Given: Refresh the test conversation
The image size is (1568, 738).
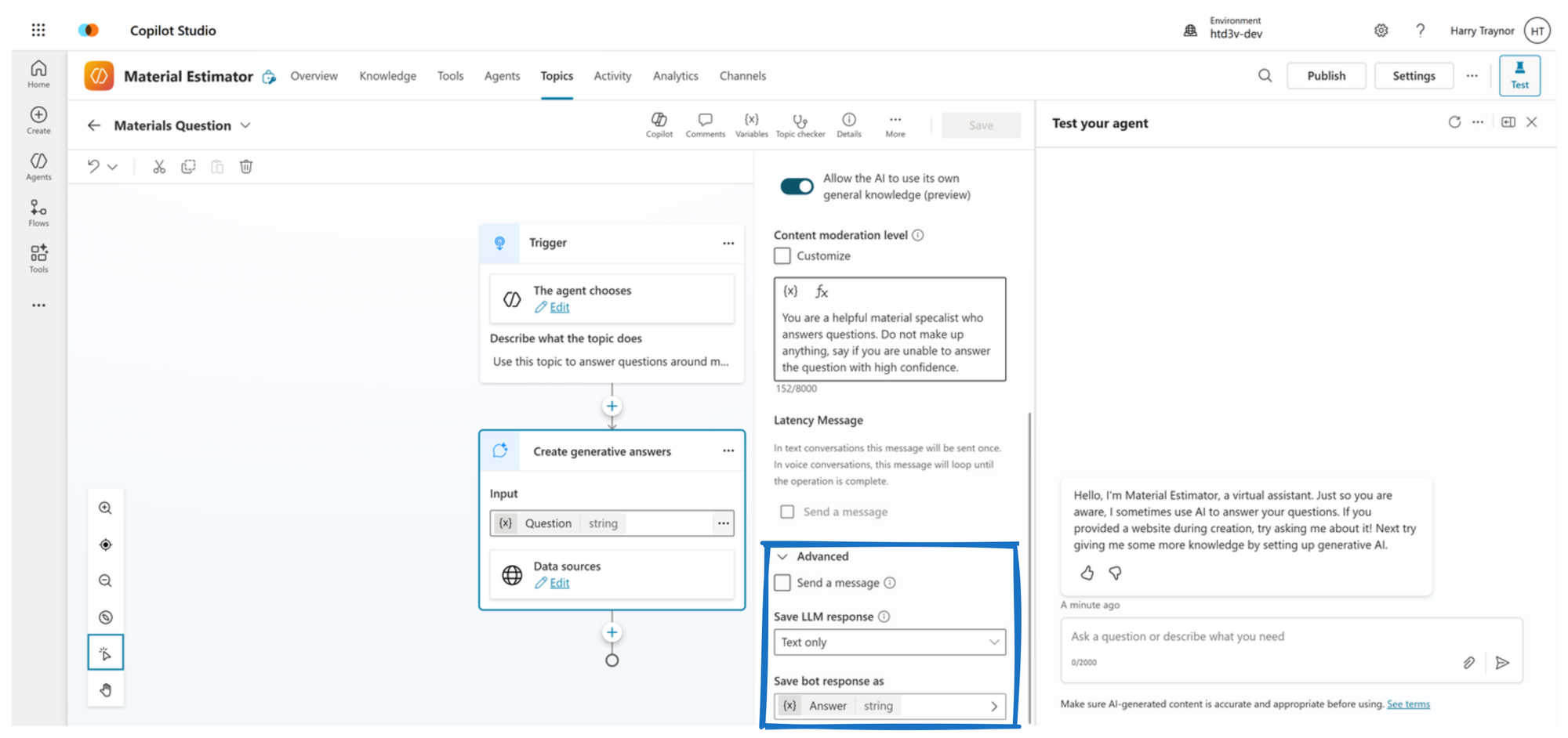Looking at the screenshot, I should pos(1454,122).
